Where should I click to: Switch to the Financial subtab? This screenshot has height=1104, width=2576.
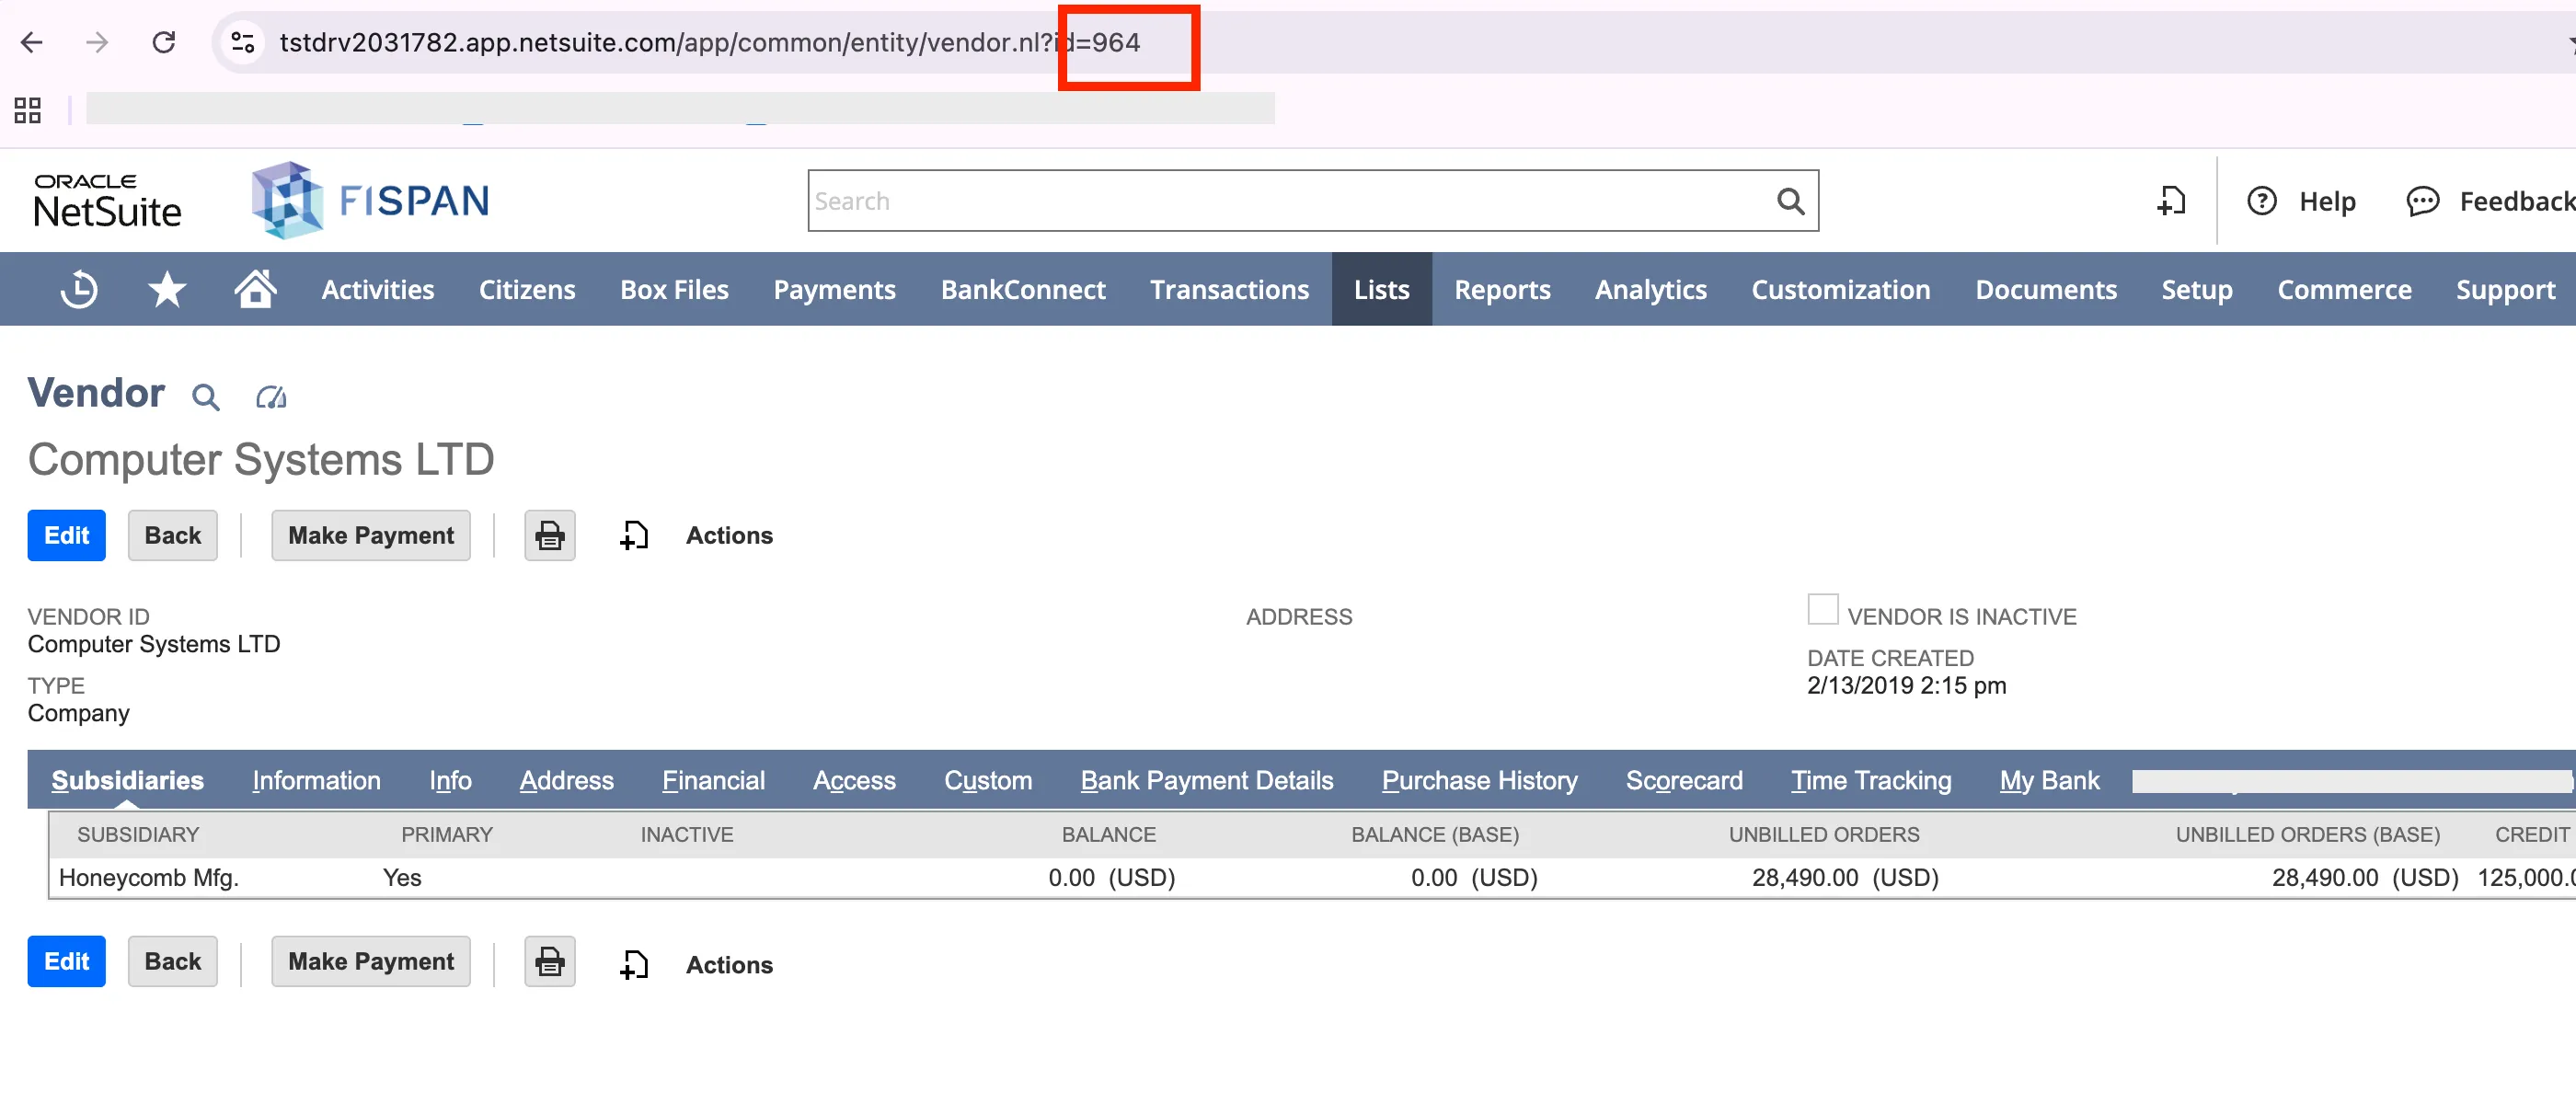[x=713, y=780]
